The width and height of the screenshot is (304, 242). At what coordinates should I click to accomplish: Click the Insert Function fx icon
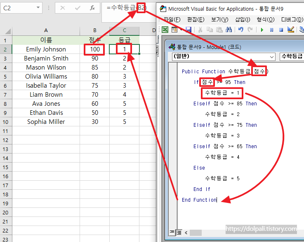pyautogui.click(x=92, y=8)
